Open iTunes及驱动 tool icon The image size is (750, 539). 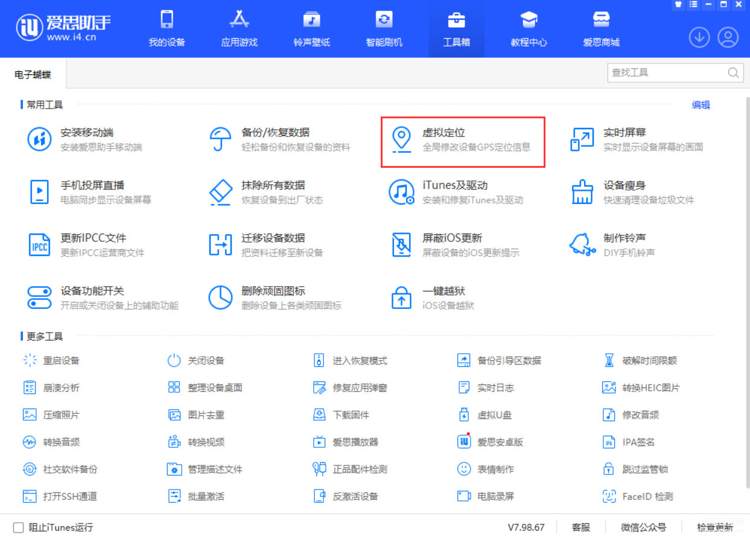(401, 192)
